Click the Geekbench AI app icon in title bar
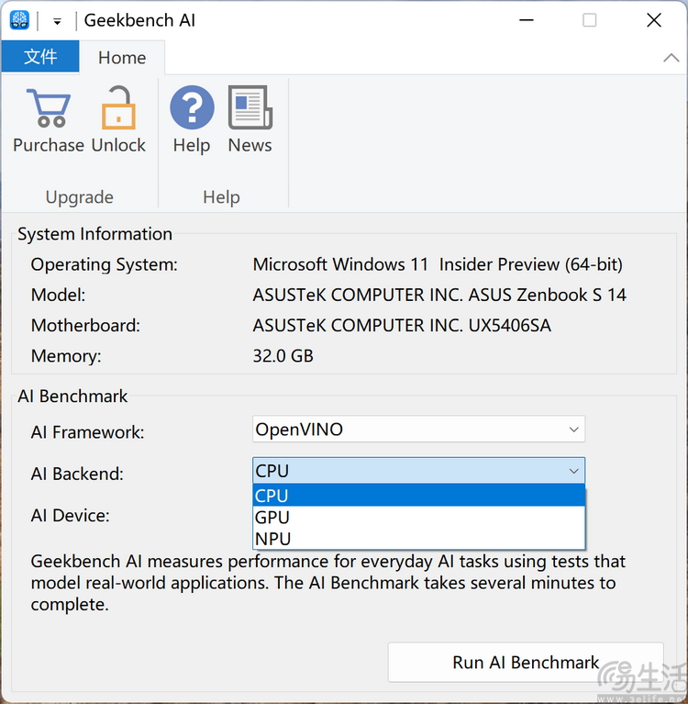688x704 pixels. [19, 20]
